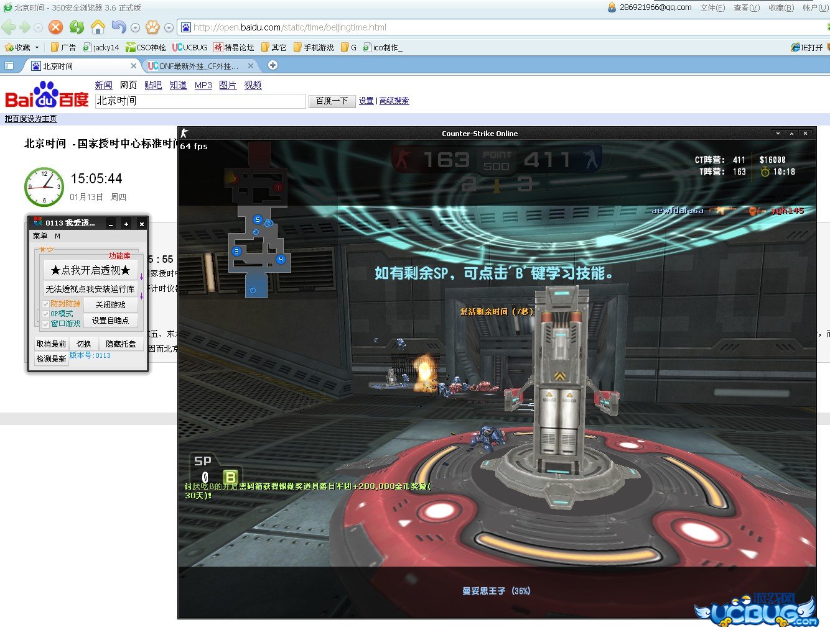
Task: Open the dropdown next to the paw icon
Action: (x=169, y=28)
